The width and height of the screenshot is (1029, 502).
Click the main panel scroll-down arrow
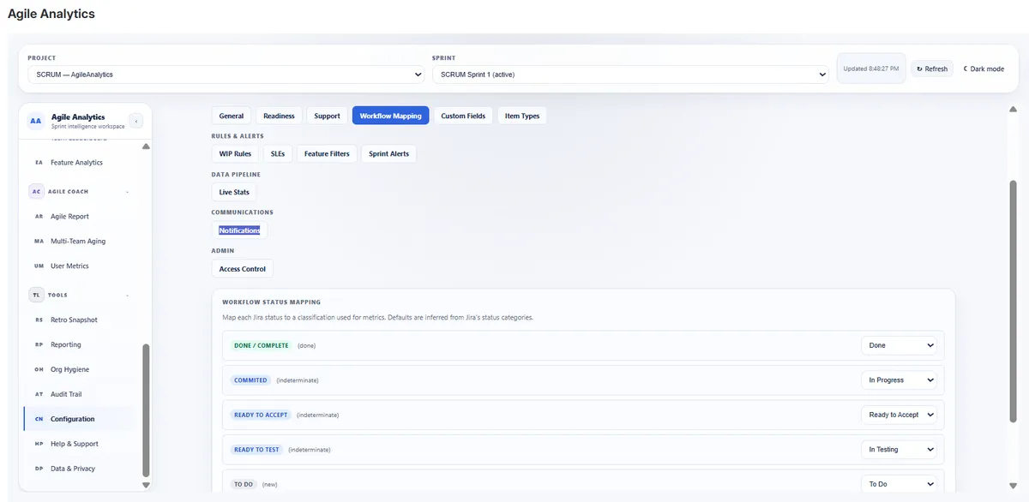point(1013,486)
